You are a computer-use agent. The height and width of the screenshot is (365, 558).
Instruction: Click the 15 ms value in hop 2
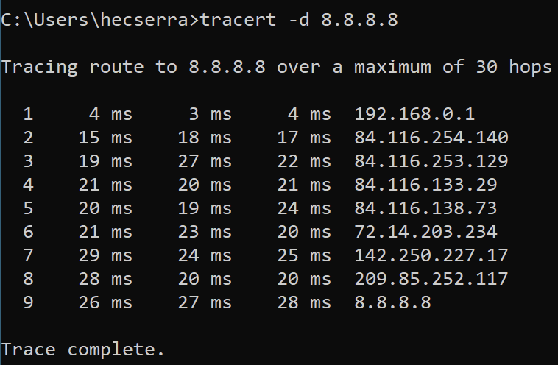tap(105, 138)
